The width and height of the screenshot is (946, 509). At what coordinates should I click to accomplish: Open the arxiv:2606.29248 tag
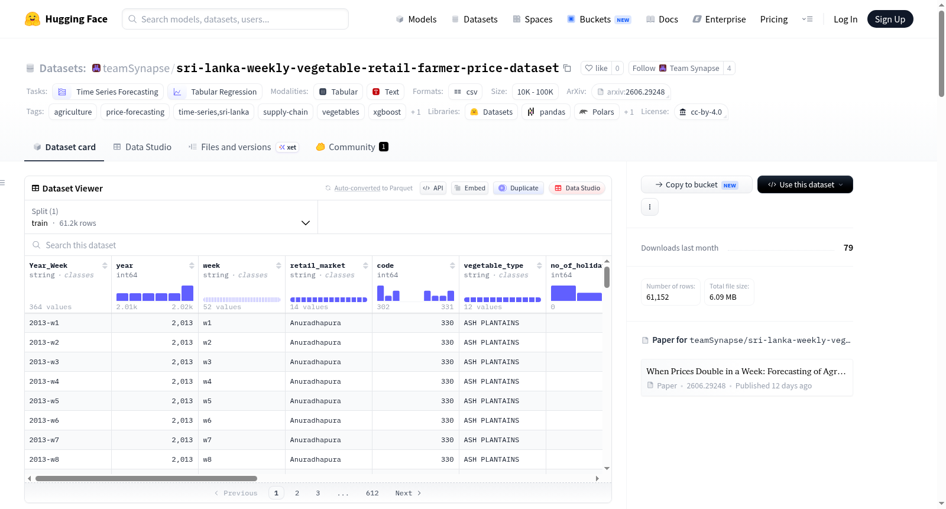coord(631,92)
